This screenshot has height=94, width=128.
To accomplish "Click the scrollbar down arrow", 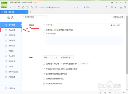I will click(x=127, y=90).
